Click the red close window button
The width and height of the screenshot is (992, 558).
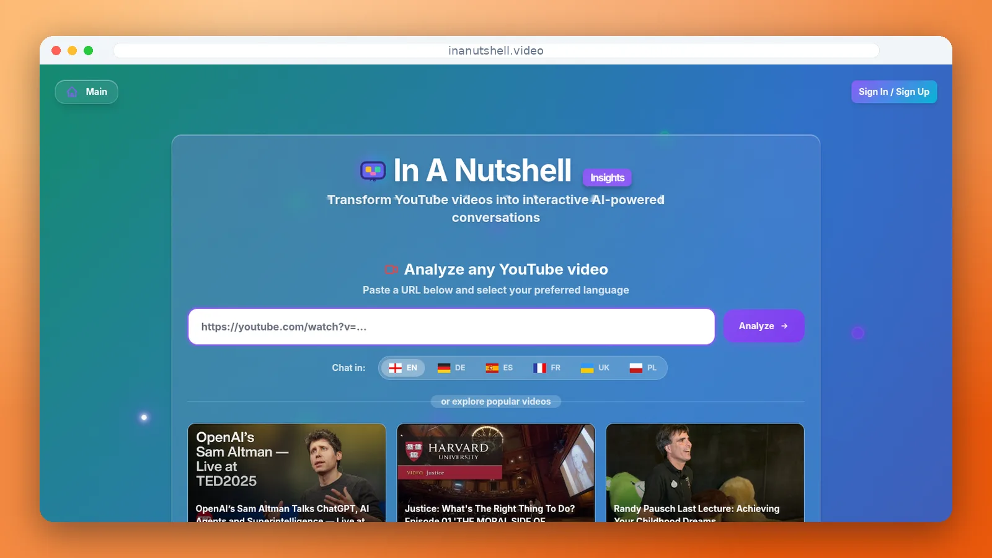click(56, 51)
